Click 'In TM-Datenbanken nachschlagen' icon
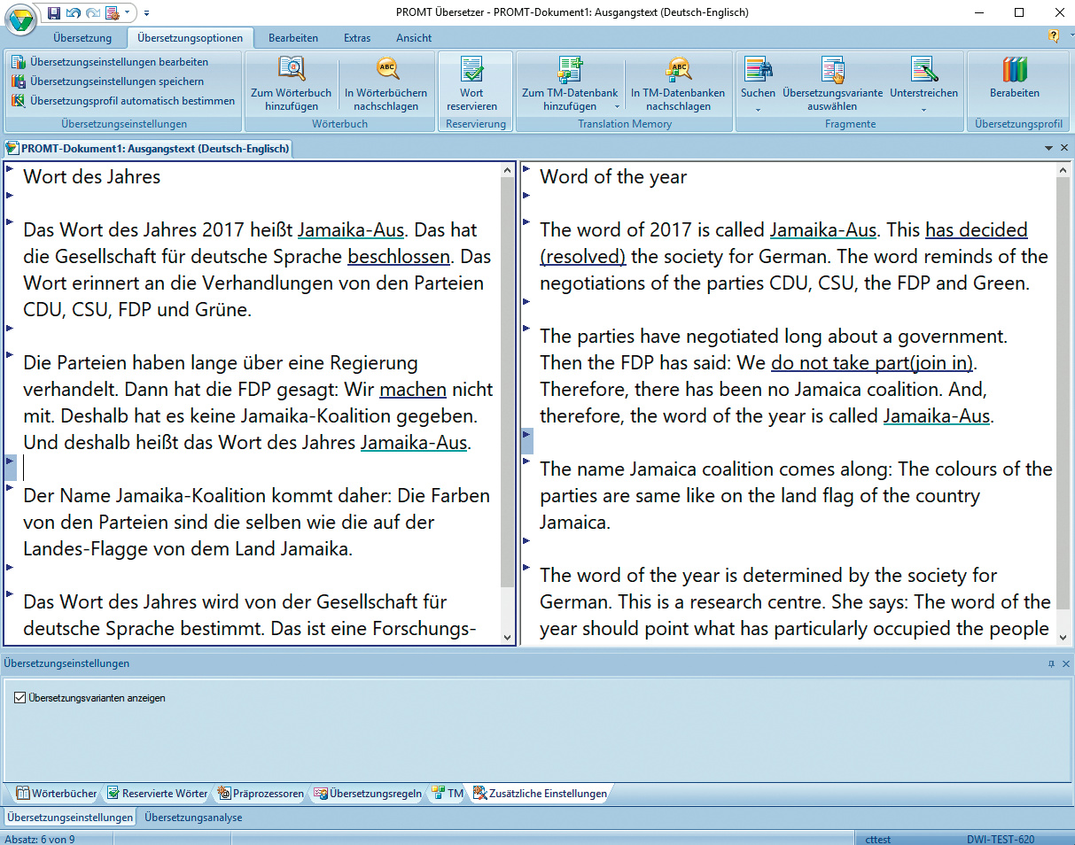 coord(678,69)
